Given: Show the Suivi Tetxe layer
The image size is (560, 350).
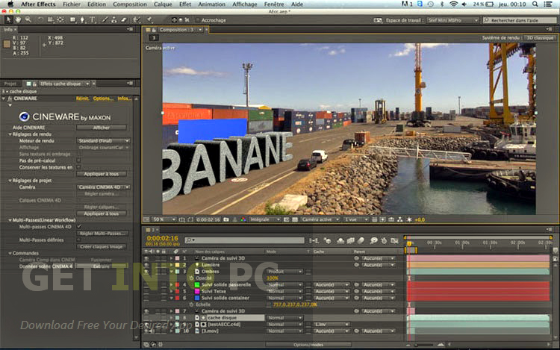Looking at the screenshot, I should (146, 291).
